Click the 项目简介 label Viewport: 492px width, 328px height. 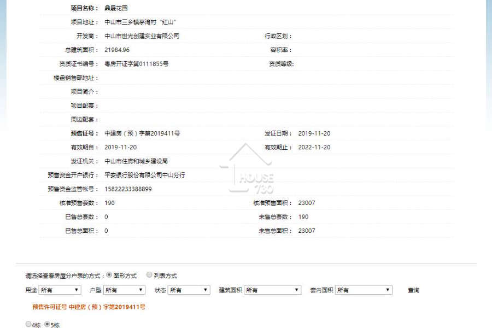click(84, 92)
